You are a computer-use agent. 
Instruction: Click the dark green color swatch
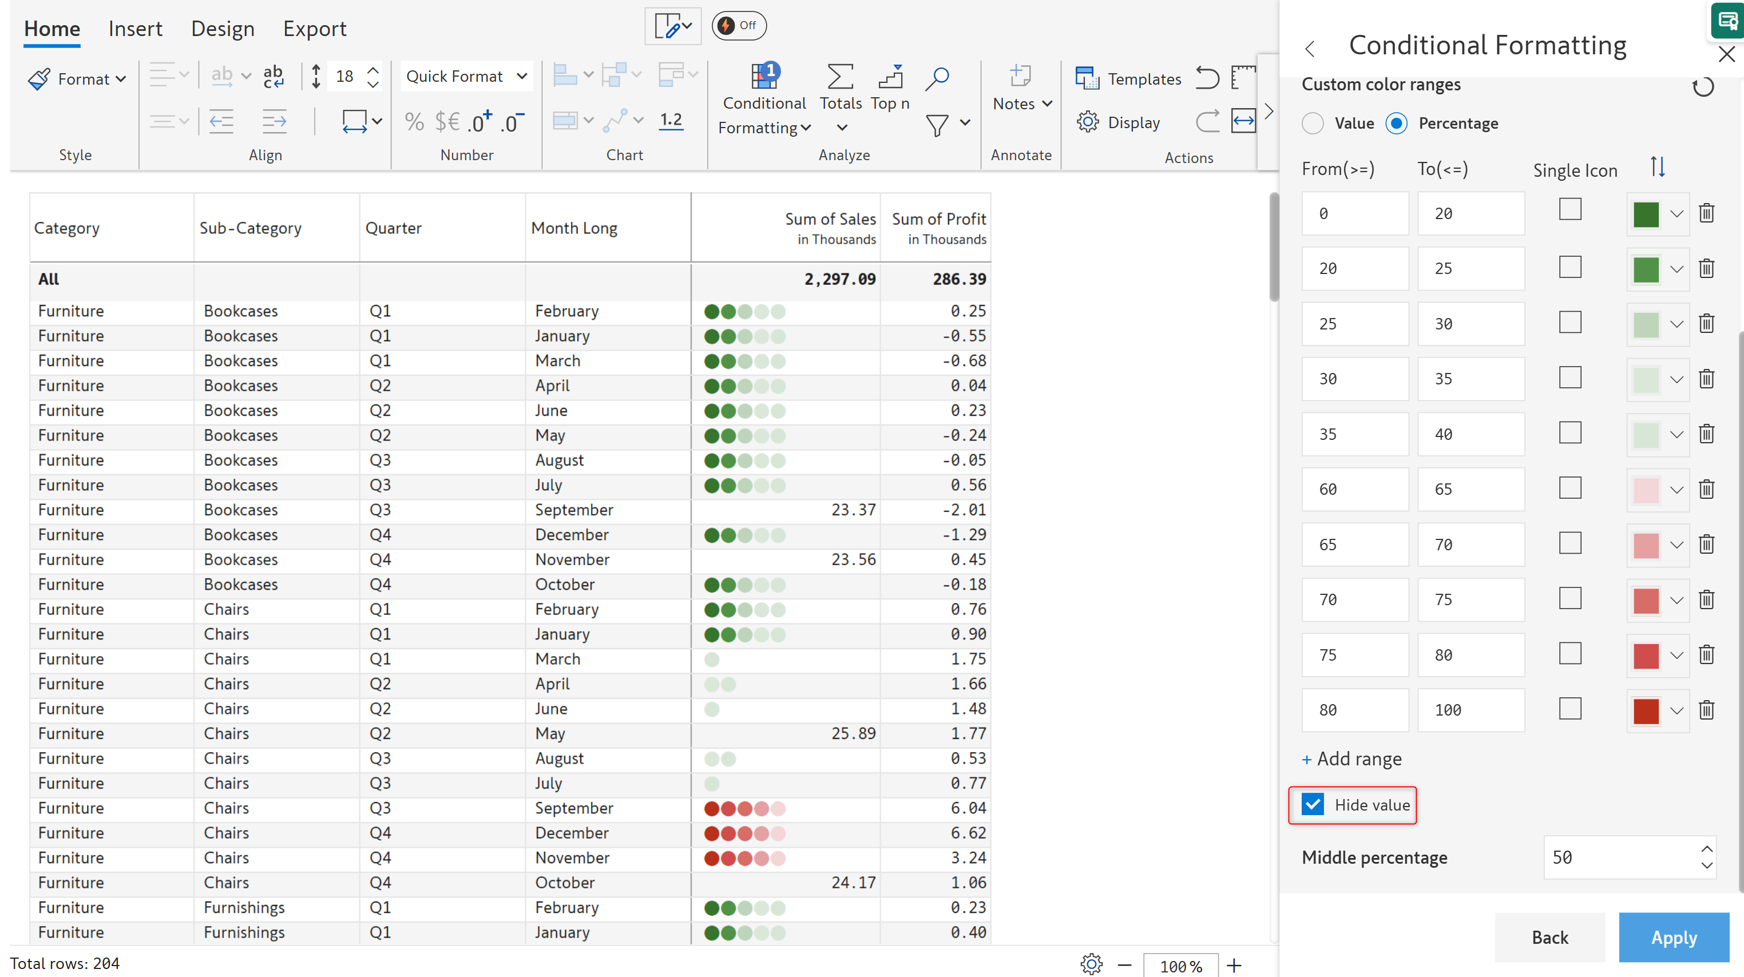[1646, 214]
